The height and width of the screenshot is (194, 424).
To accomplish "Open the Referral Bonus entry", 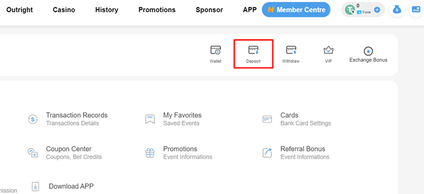I will click(x=296, y=153).
